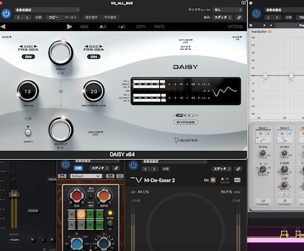The height and width of the screenshot is (251, 304).
Task: Click Band 1 LR channel button
Action: click(263, 201)
